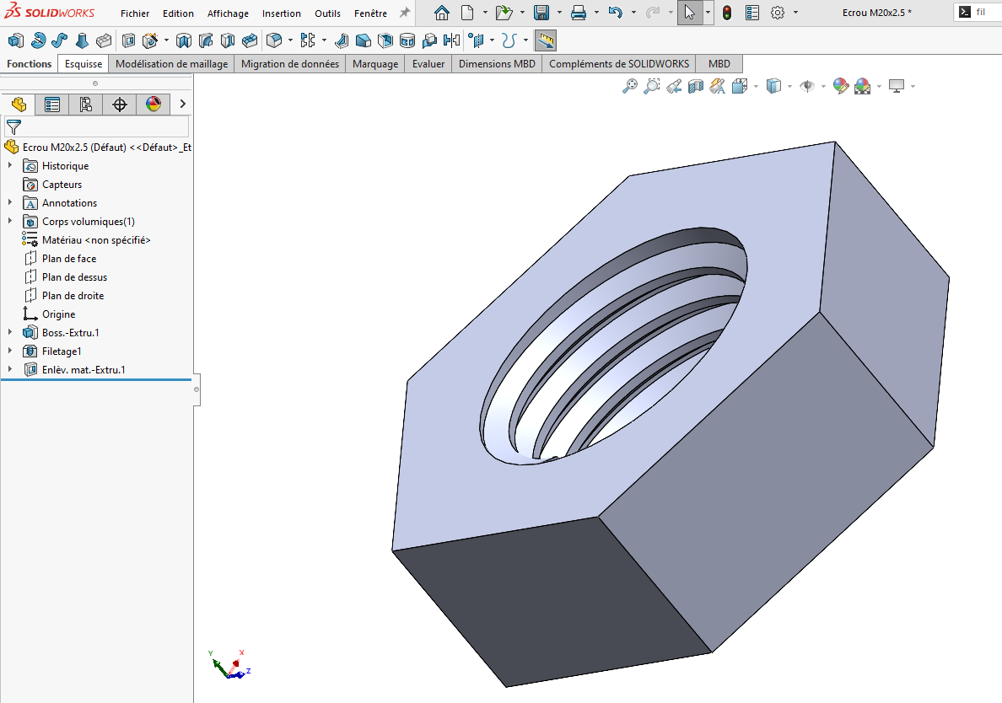
Task: Open the DimXpertManager crosshair tab
Action: pyautogui.click(x=120, y=104)
